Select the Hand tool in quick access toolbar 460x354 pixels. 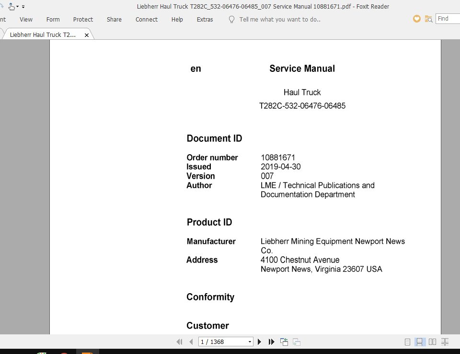pyautogui.click(x=11, y=6)
